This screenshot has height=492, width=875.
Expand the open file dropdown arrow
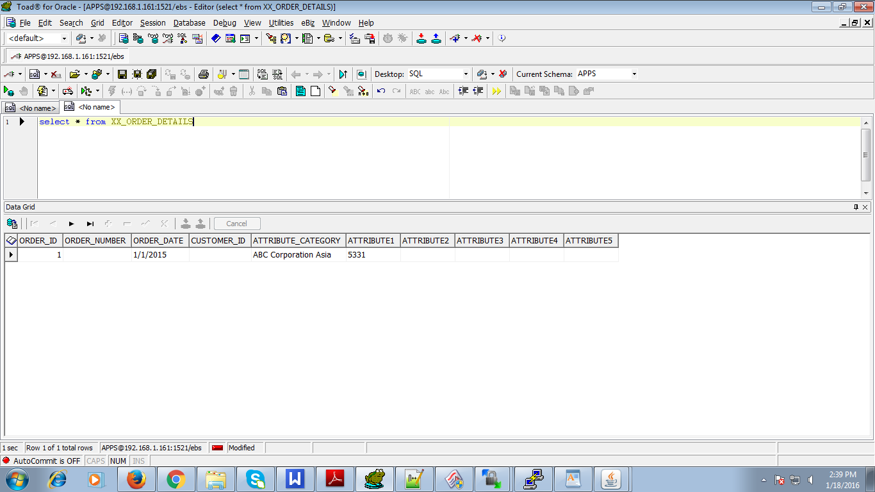click(x=85, y=74)
